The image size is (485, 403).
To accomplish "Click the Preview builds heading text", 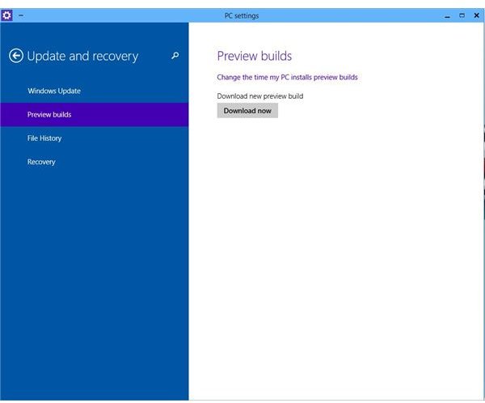I will tap(255, 56).
